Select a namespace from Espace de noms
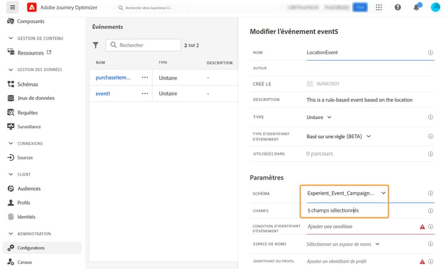 pyautogui.click(x=343, y=244)
